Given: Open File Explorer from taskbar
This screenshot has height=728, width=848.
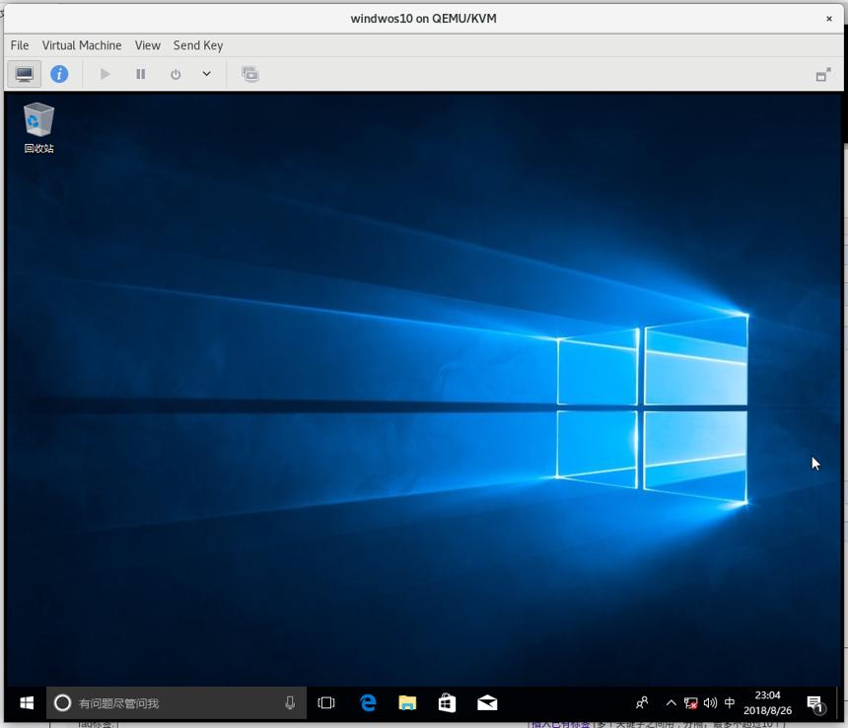Looking at the screenshot, I should click(x=407, y=702).
